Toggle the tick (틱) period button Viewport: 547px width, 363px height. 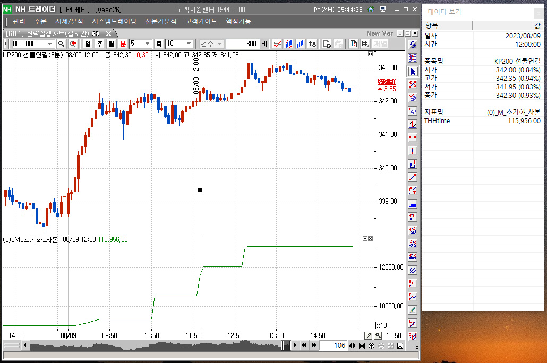(x=159, y=44)
